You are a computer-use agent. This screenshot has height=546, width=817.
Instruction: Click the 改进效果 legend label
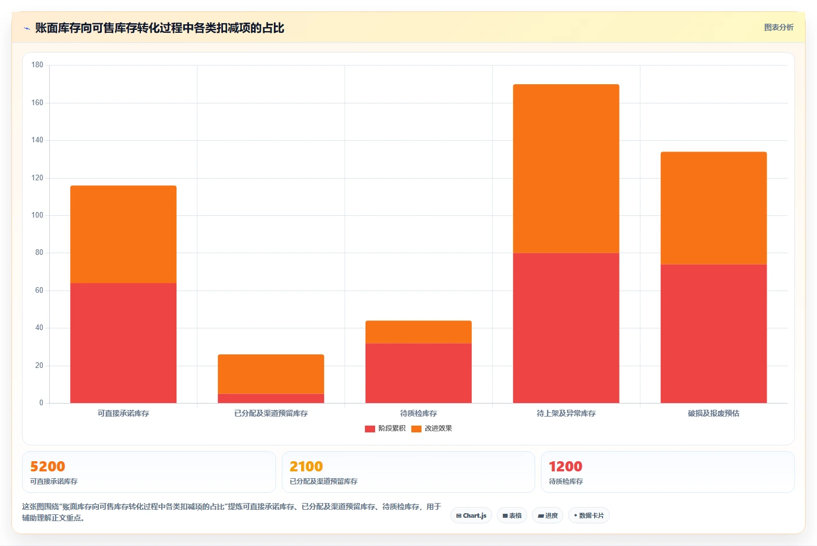pos(438,428)
